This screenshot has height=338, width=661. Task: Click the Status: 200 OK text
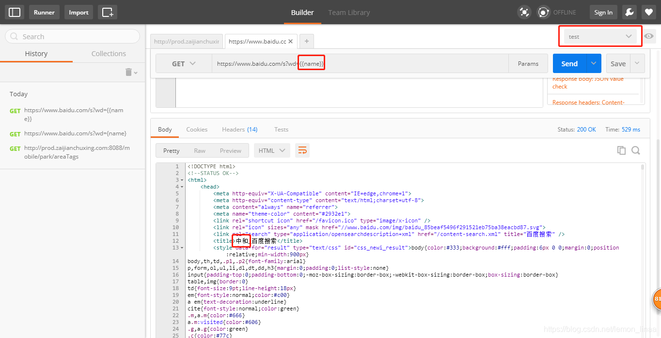tap(577, 130)
